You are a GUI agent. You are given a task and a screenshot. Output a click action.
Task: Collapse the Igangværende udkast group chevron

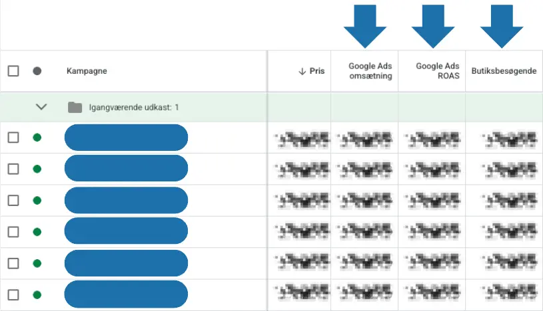pyautogui.click(x=41, y=107)
